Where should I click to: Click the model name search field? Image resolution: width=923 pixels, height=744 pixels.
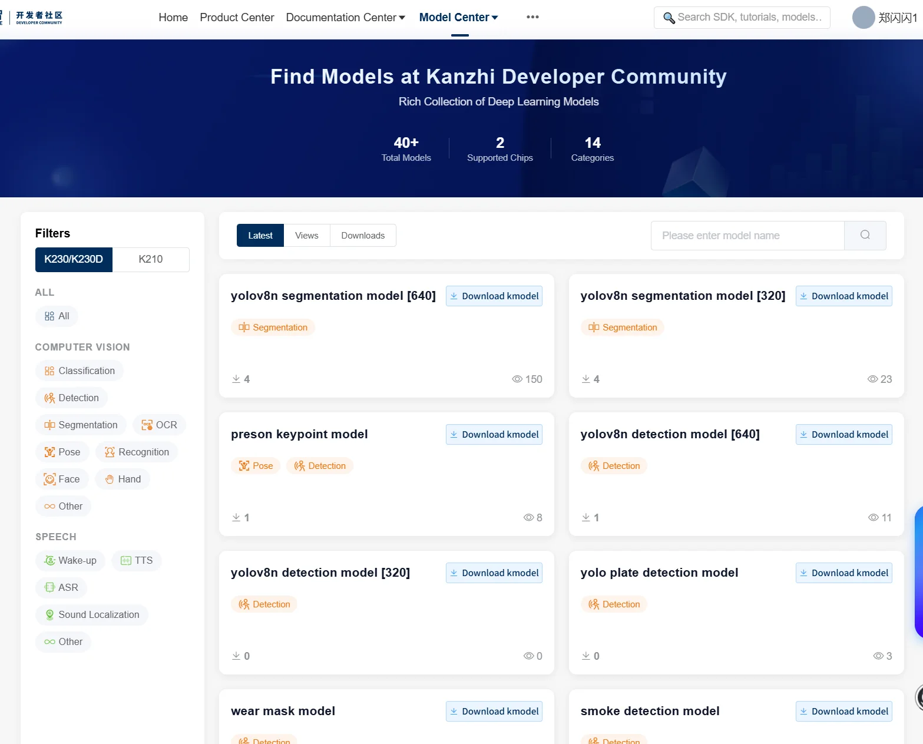tap(747, 236)
